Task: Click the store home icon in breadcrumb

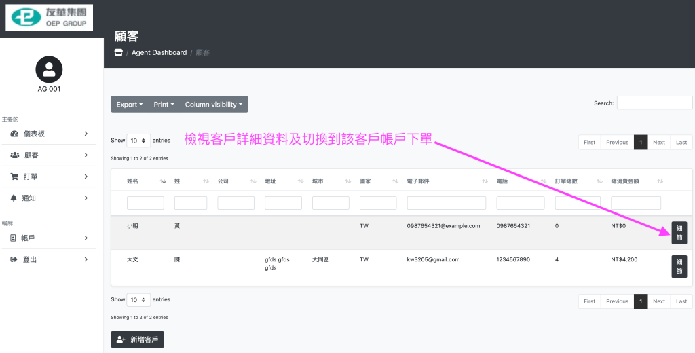Action: 119,52
